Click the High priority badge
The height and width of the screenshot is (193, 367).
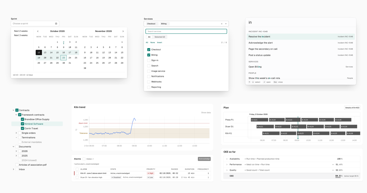coord(150,173)
